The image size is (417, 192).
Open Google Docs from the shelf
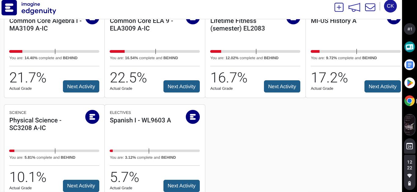(409, 65)
